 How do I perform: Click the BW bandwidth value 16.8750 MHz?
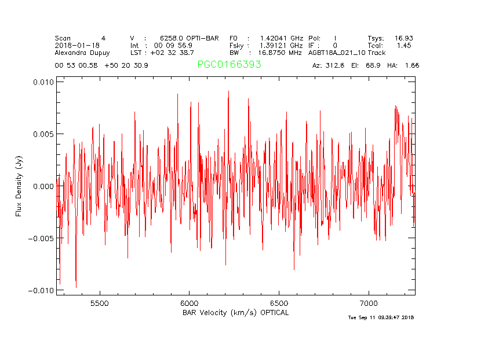click(x=281, y=53)
